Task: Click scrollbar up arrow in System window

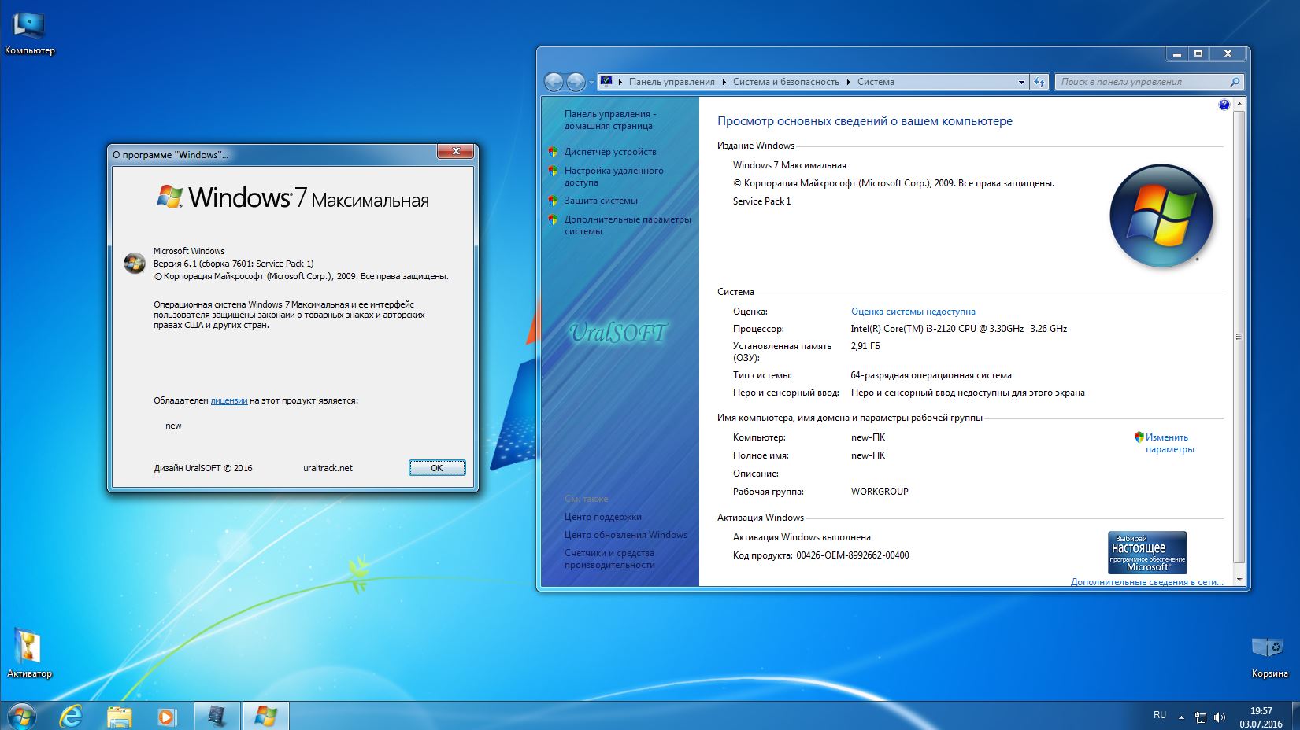Action: [x=1239, y=104]
